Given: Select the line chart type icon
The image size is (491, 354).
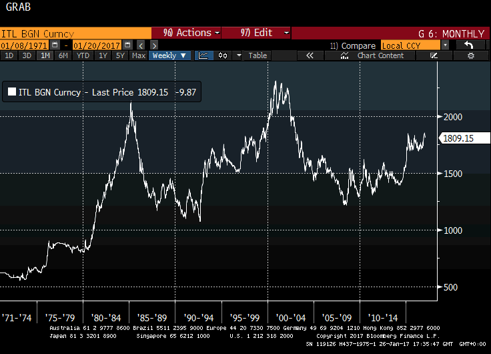Looking at the screenshot, I should 203,55.
